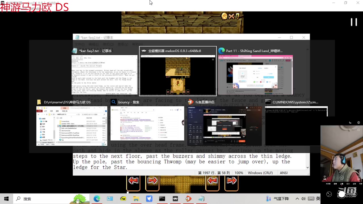Click the 气温下降 weather widget

tap(277, 199)
